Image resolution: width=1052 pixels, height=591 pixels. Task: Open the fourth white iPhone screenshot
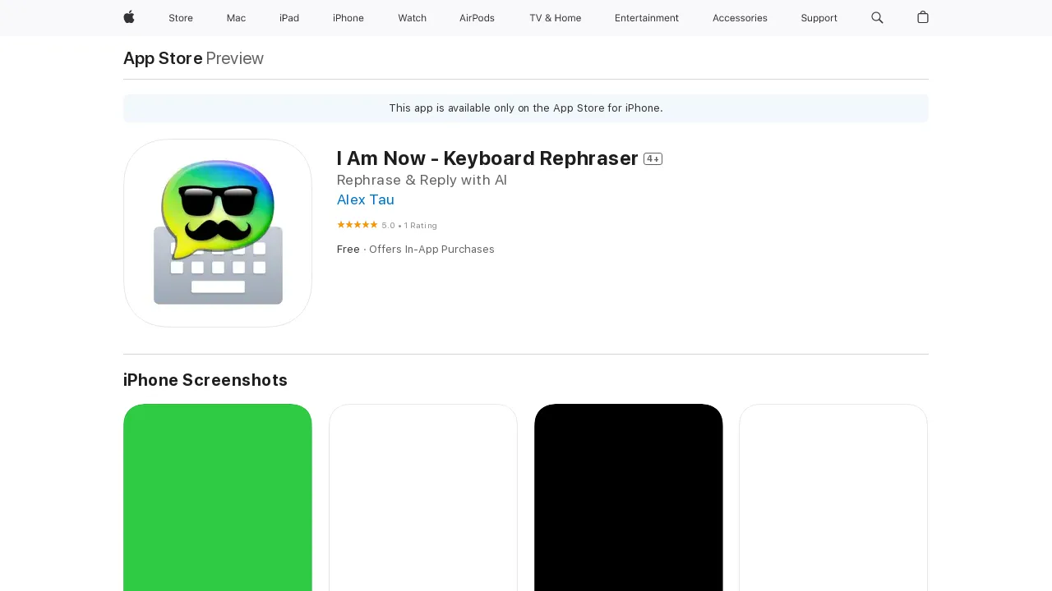pyautogui.click(x=833, y=497)
